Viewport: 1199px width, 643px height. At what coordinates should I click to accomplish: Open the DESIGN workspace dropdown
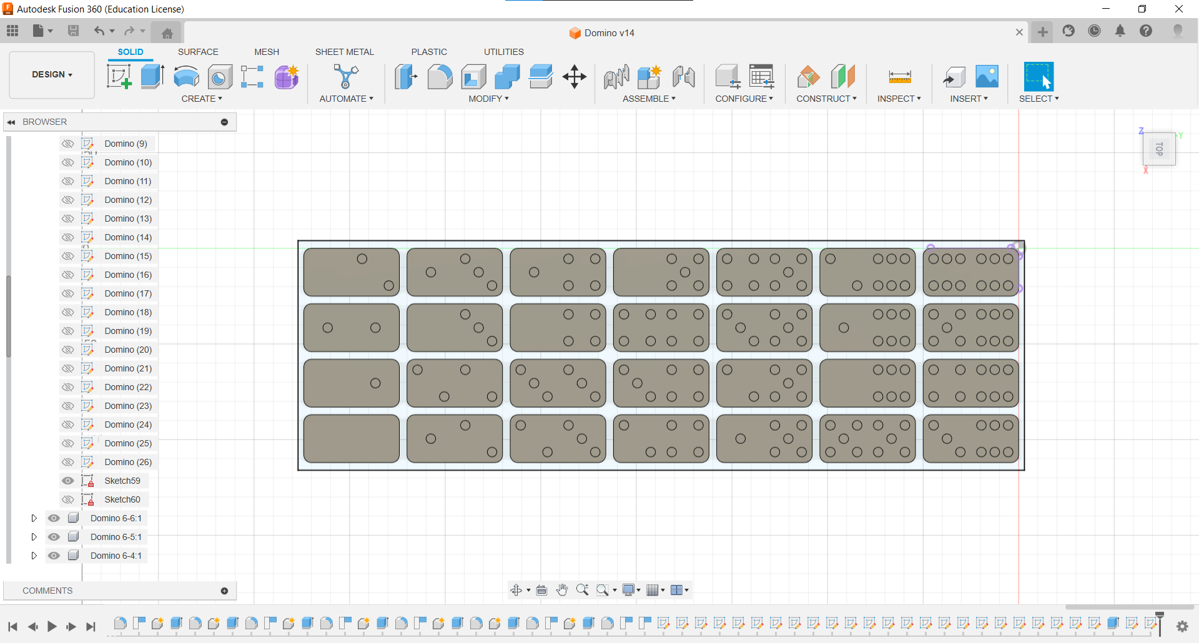pos(52,74)
